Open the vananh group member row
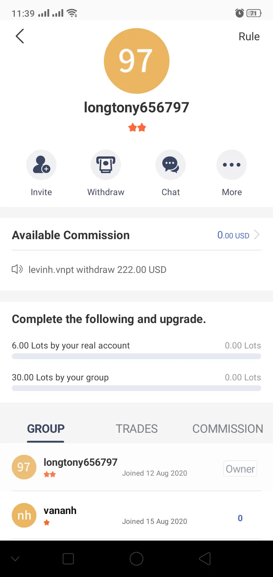Screen dimensions: 273x577 click(136, 515)
